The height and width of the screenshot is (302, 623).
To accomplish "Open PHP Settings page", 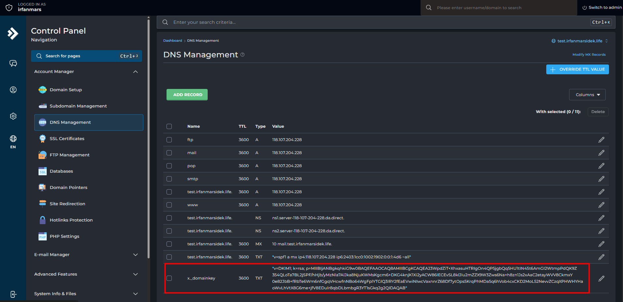I will [64, 237].
